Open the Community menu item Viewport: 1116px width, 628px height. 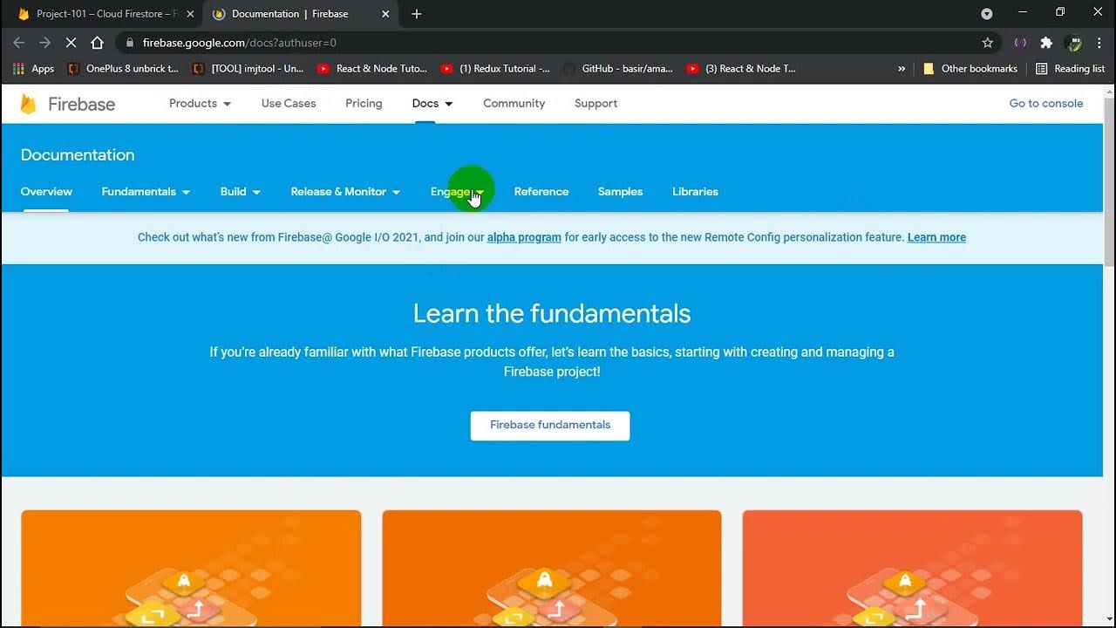click(x=514, y=103)
